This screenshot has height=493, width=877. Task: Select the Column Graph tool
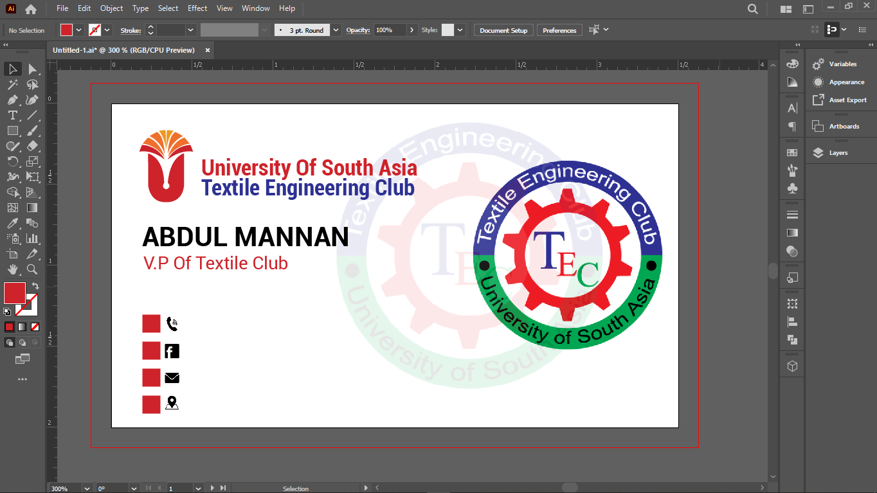[32, 238]
